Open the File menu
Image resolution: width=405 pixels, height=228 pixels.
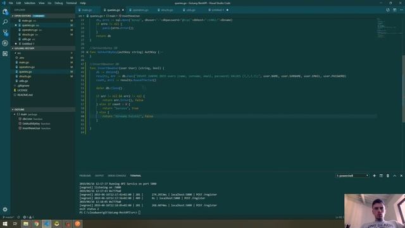[x=11, y=3]
